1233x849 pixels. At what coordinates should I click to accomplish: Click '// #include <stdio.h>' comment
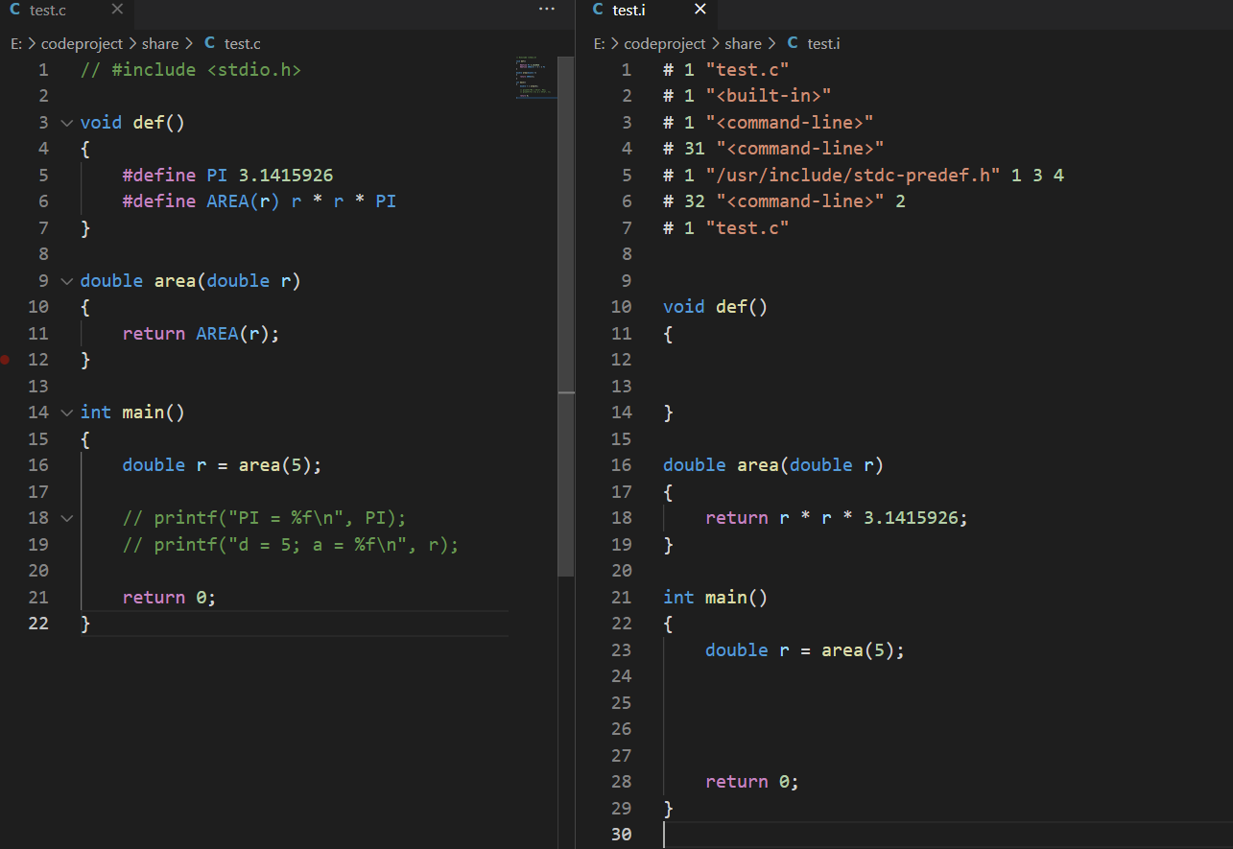pyautogui.click(x=191, y=70)
